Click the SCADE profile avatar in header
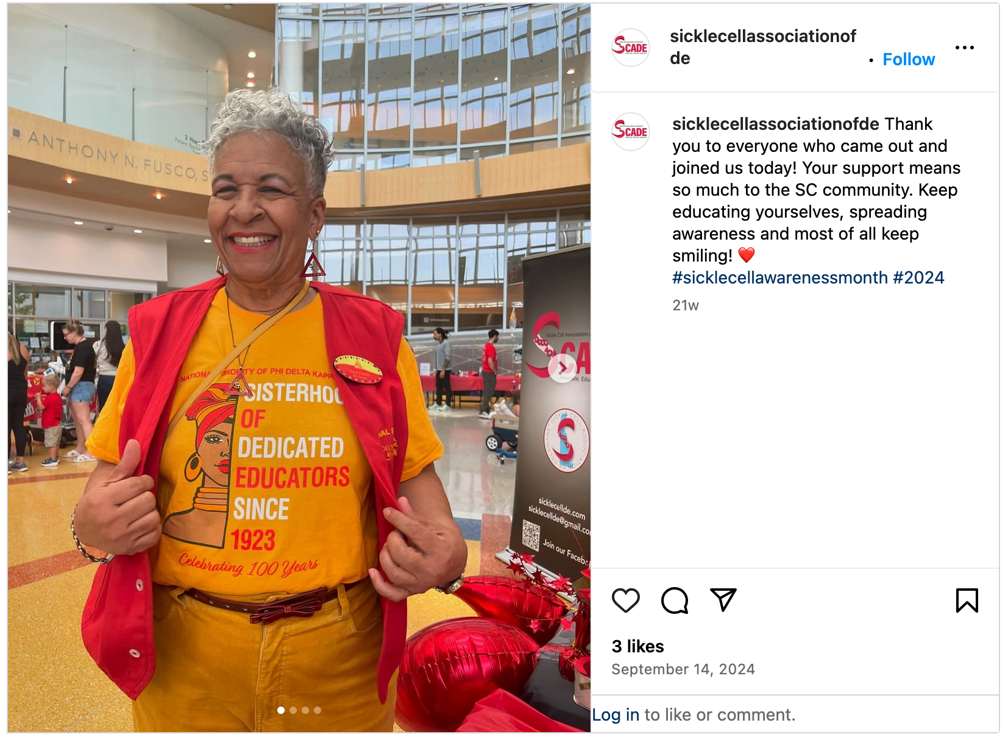 (631, 48)
